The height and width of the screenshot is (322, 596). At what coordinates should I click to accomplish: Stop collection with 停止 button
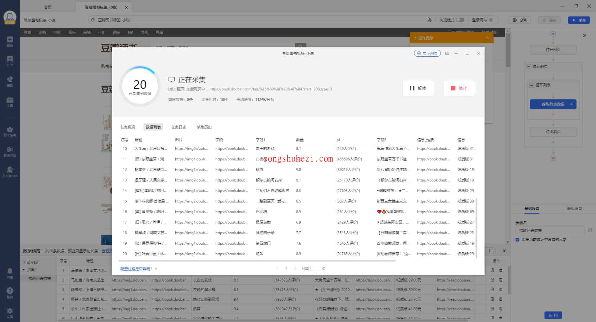459,88
